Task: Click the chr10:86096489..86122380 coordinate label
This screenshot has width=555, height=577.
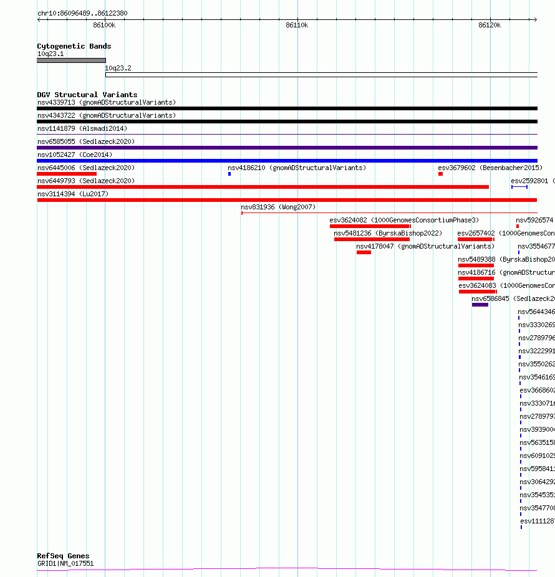Action: [x=82, y=13]
